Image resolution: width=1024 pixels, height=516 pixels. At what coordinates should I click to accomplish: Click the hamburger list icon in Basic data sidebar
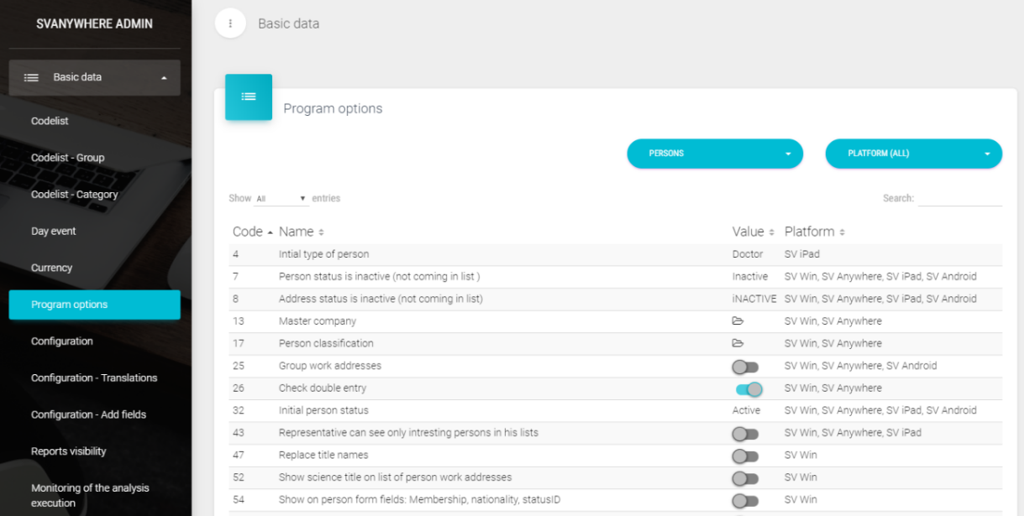pos(31,77)
